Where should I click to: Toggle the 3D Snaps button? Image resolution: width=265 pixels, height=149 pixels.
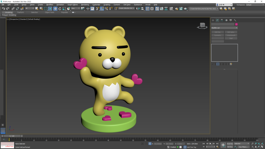(x=97, y=8)
